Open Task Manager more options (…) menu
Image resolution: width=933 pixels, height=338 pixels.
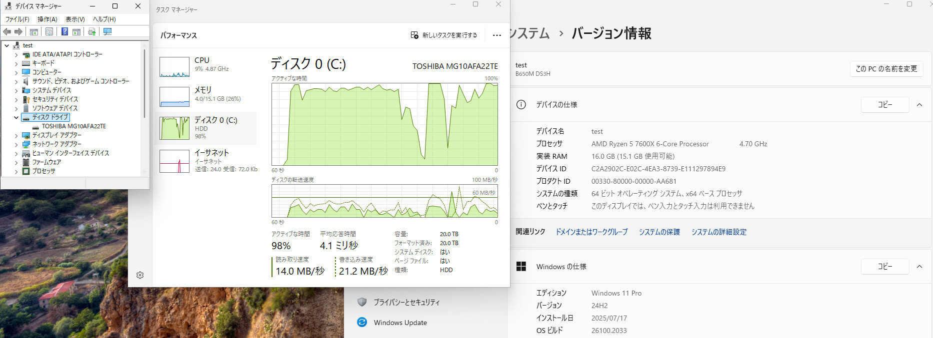coord(496,35)
